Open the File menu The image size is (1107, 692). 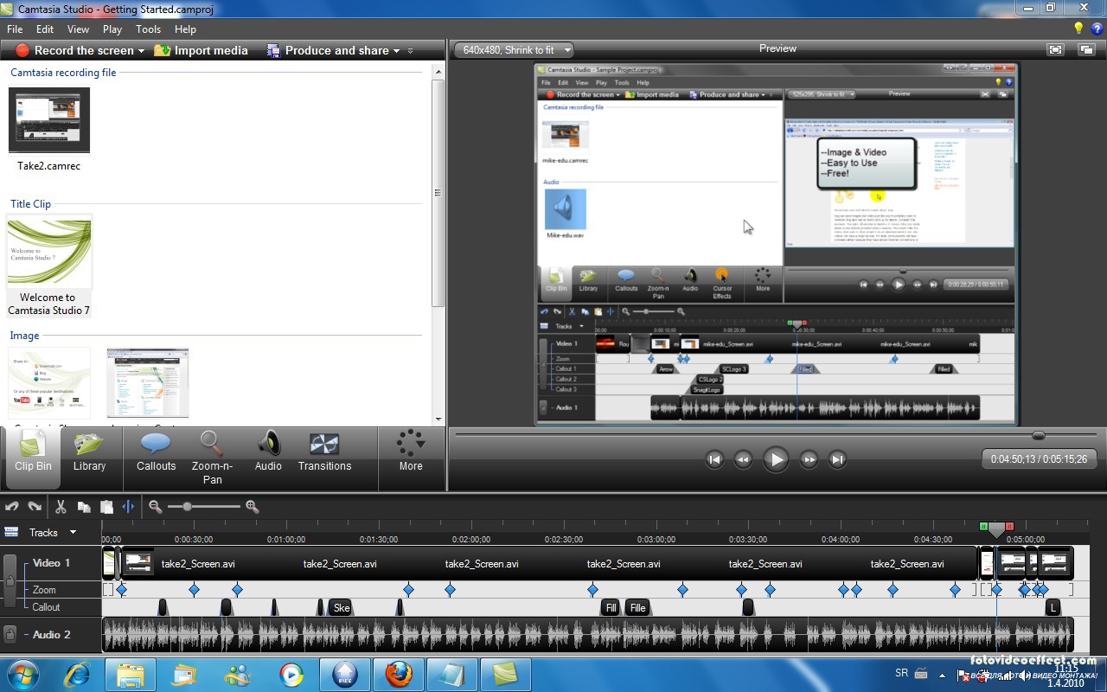[15, 29]
